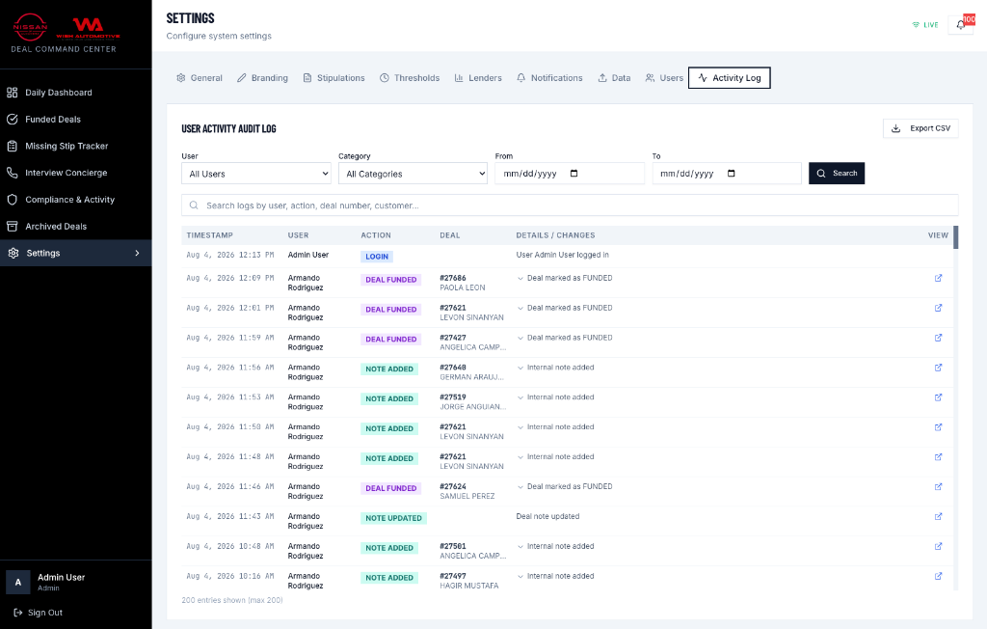987x629 pixels.
Task: Click 'User Admin User logged in' detail
Action: click(x=562, y=256)
